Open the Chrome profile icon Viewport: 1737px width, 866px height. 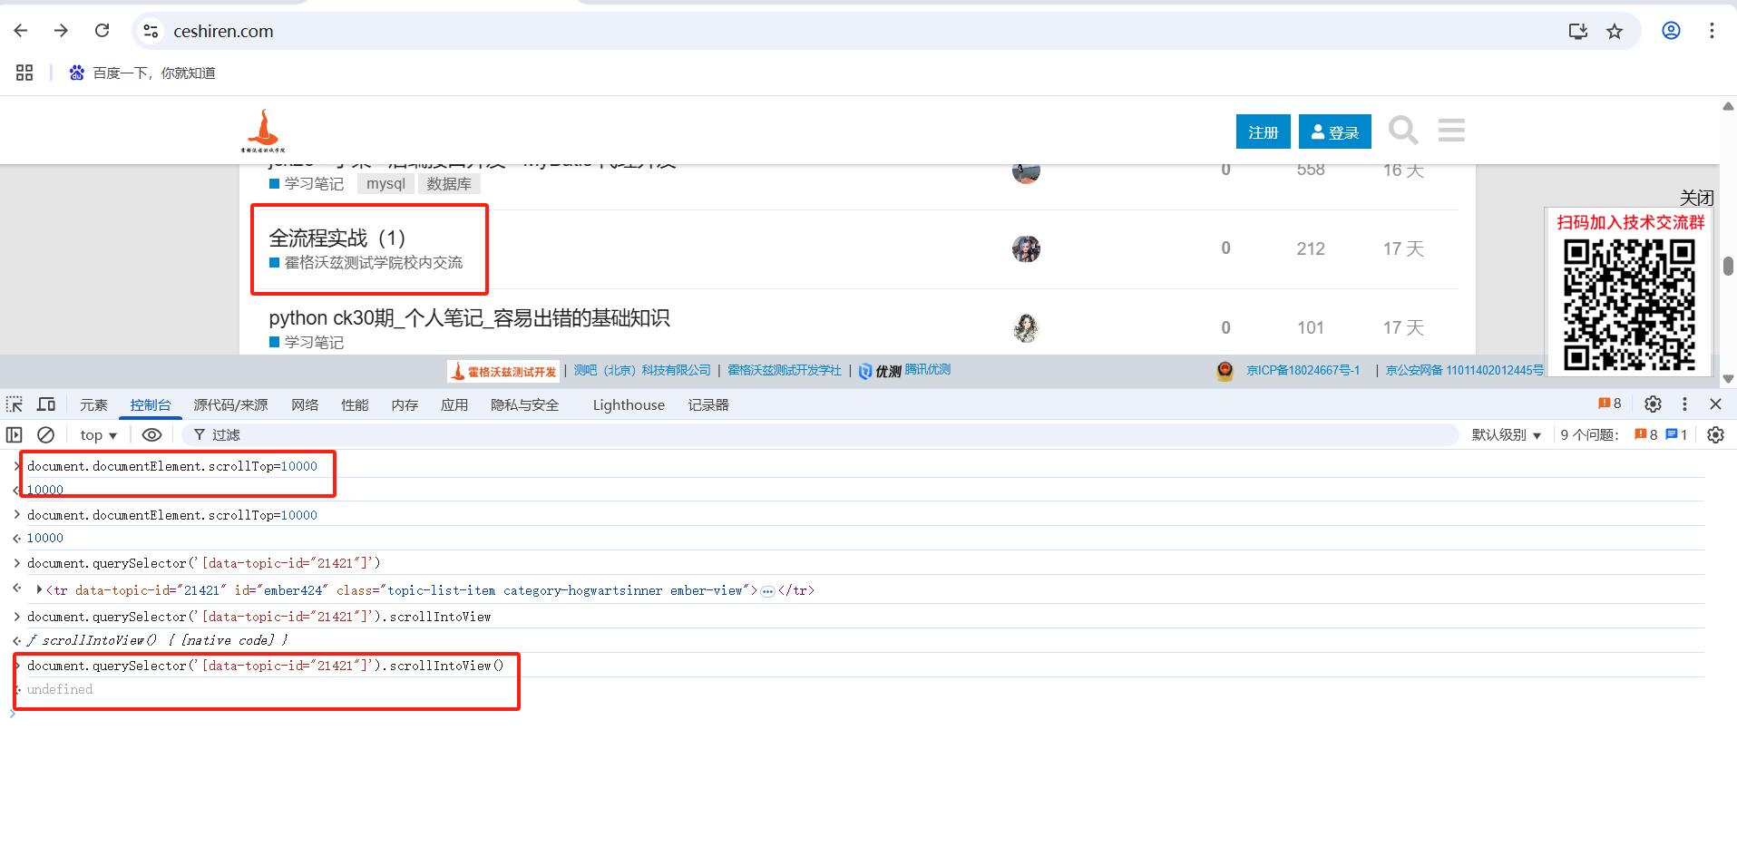point(1671,31)
